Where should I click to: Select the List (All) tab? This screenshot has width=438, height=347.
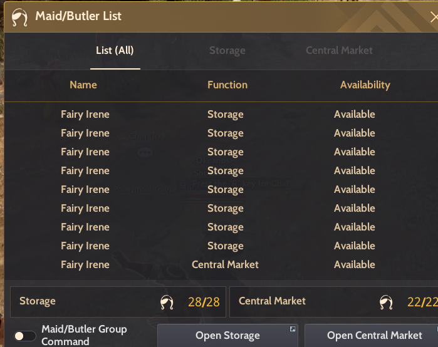(115, 51)
